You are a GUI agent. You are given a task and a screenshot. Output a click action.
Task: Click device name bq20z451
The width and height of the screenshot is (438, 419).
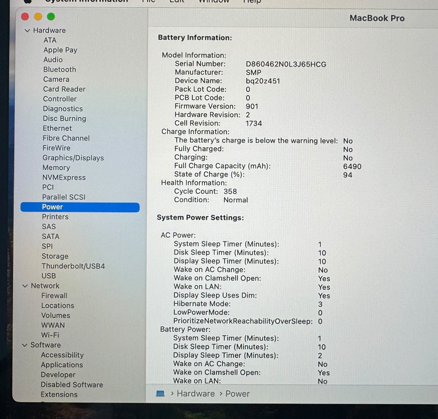tap(263, 81)
